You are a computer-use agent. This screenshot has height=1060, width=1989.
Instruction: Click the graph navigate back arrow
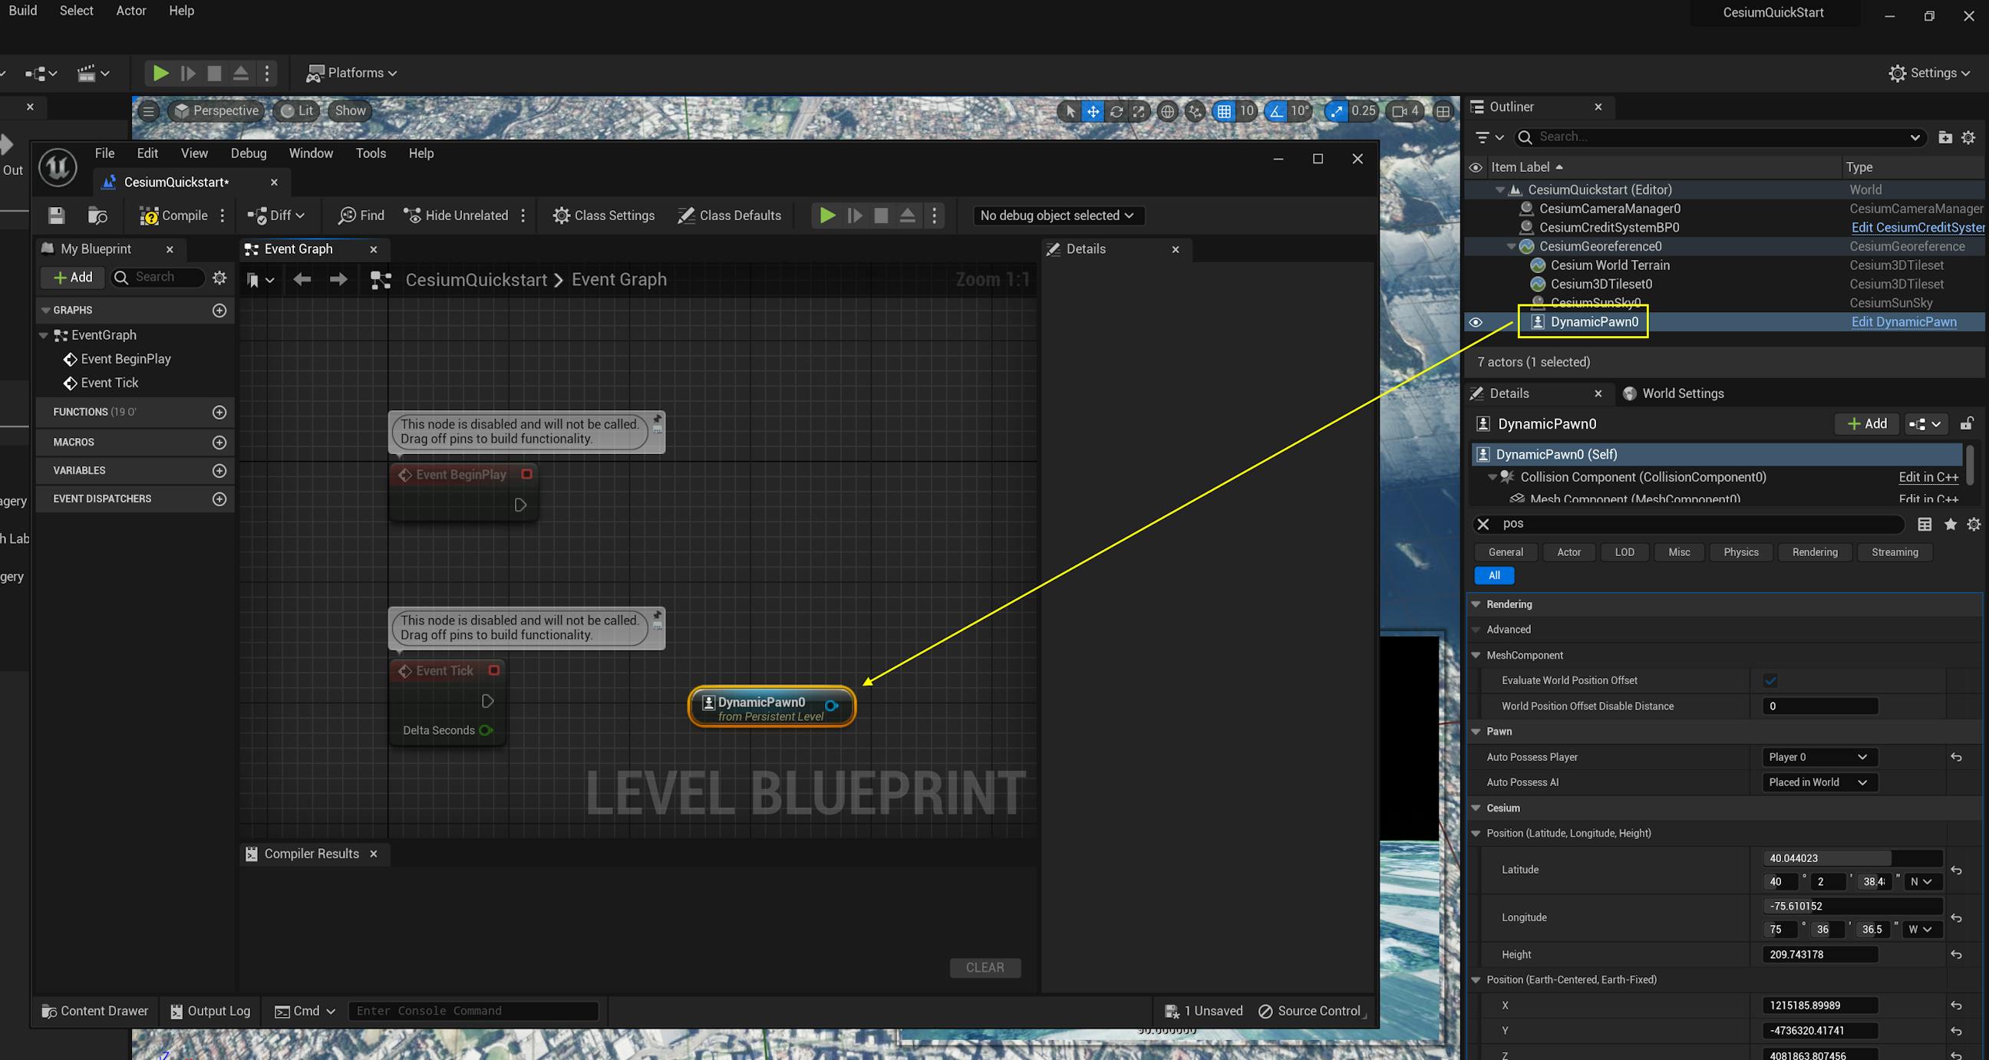pyautogui.click(x=302, y=279)
